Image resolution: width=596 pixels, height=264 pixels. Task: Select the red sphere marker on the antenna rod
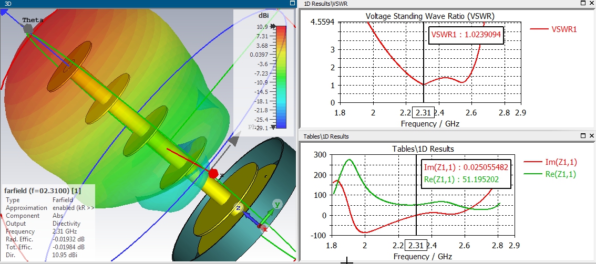tap(213, 174)
